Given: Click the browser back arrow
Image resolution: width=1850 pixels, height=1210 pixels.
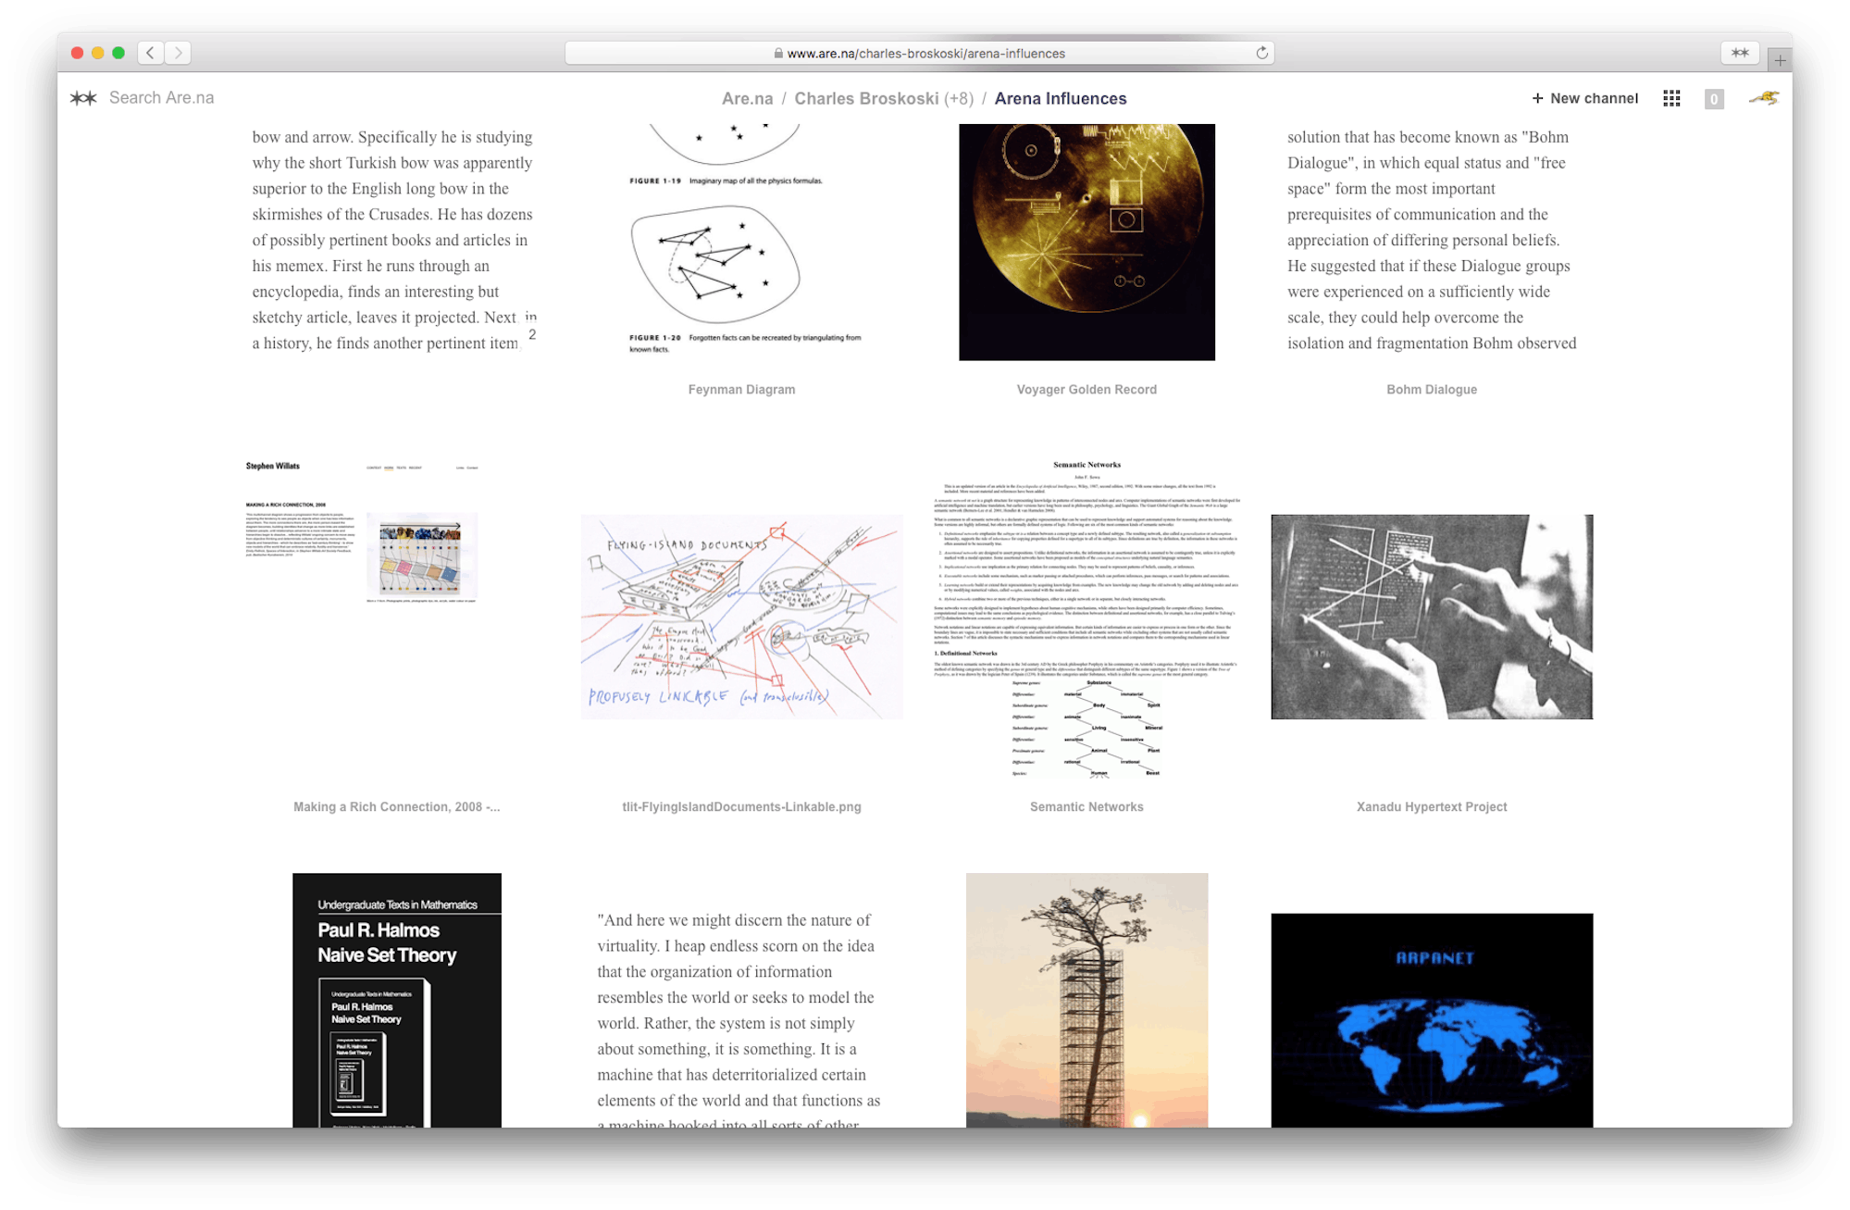Looking at the screenshot, I should (x=151, y=53).
